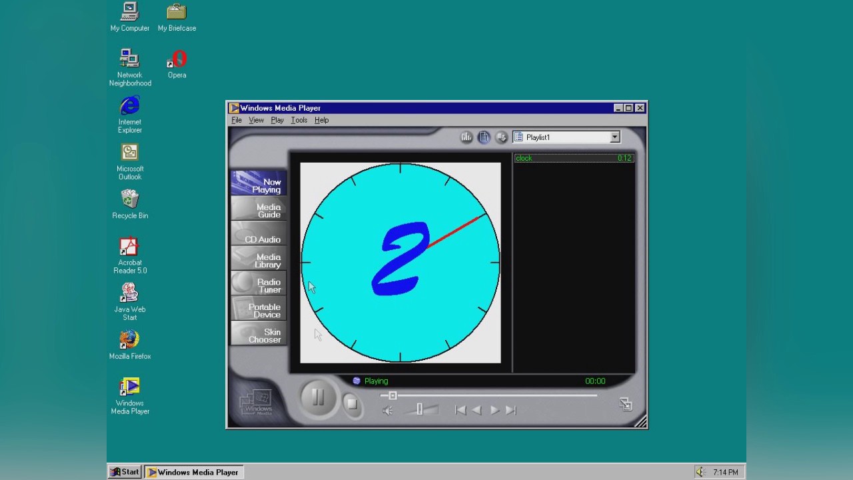Select the Windows Media Player desktop shortcut
The image size is (853, 480).
pyautogui.click(x=130, y=396)
